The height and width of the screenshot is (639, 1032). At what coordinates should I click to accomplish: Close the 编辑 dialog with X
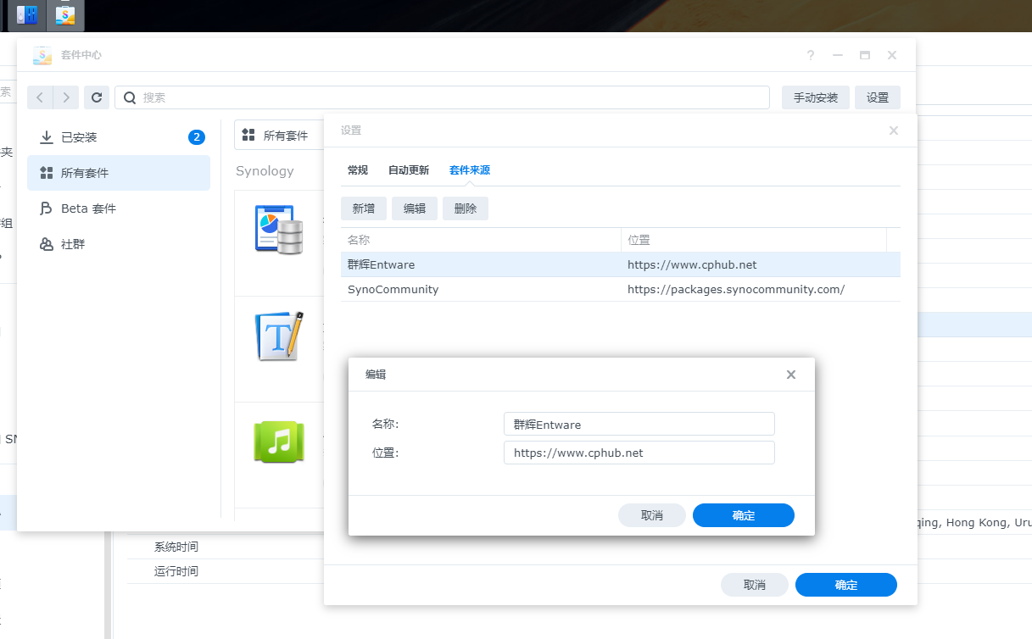click(x=790, y=375)
